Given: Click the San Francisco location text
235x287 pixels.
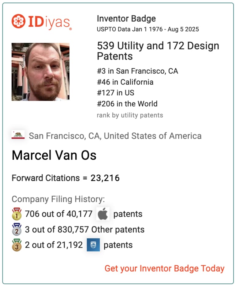Looking at the screenshot, I should pos(115,136).
